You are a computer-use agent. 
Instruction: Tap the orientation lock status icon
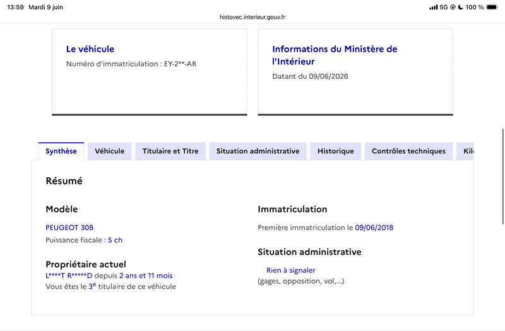453,7
